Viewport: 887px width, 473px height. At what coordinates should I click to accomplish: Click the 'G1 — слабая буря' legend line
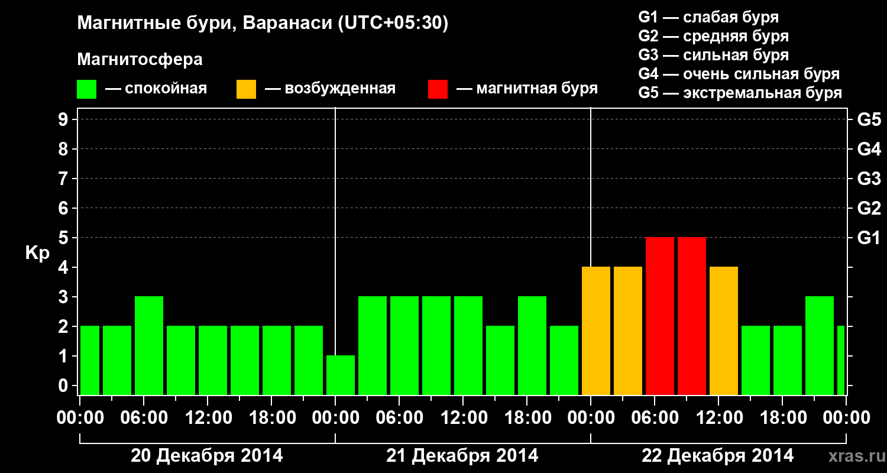click(x=708, y=17)
